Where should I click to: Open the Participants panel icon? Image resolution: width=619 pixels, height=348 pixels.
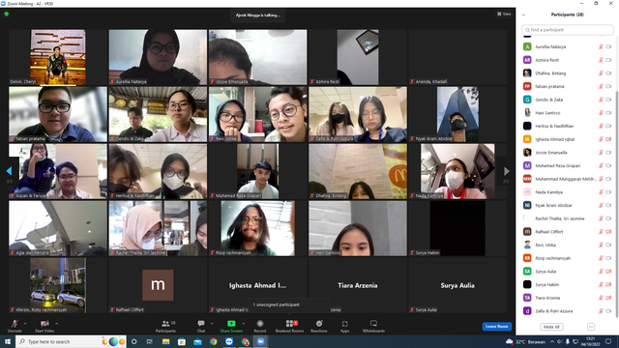(x=165, y=324)
